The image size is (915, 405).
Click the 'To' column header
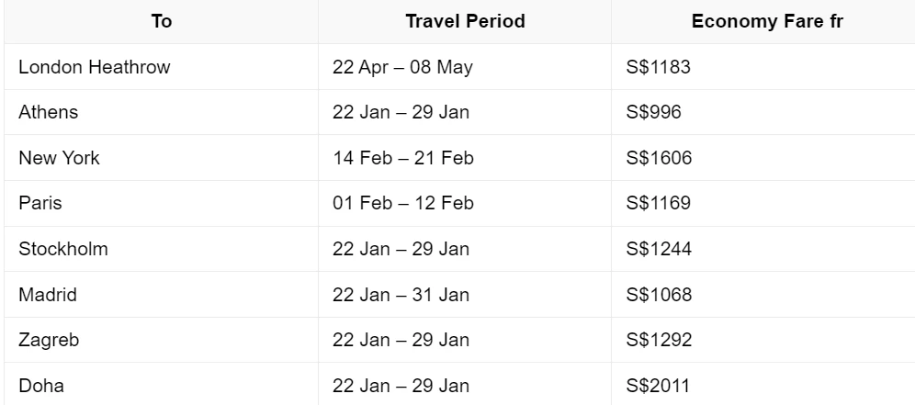pos(161,22)
